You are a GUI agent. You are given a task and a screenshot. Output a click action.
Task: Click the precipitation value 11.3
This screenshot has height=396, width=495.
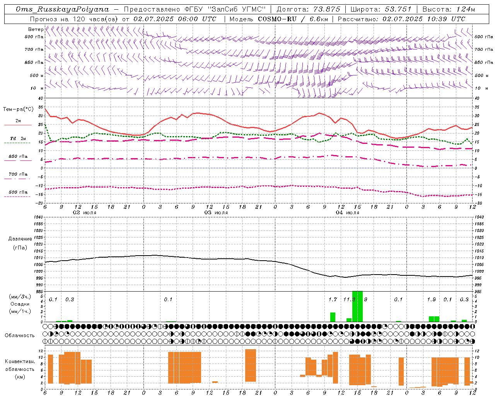[349, 299]
